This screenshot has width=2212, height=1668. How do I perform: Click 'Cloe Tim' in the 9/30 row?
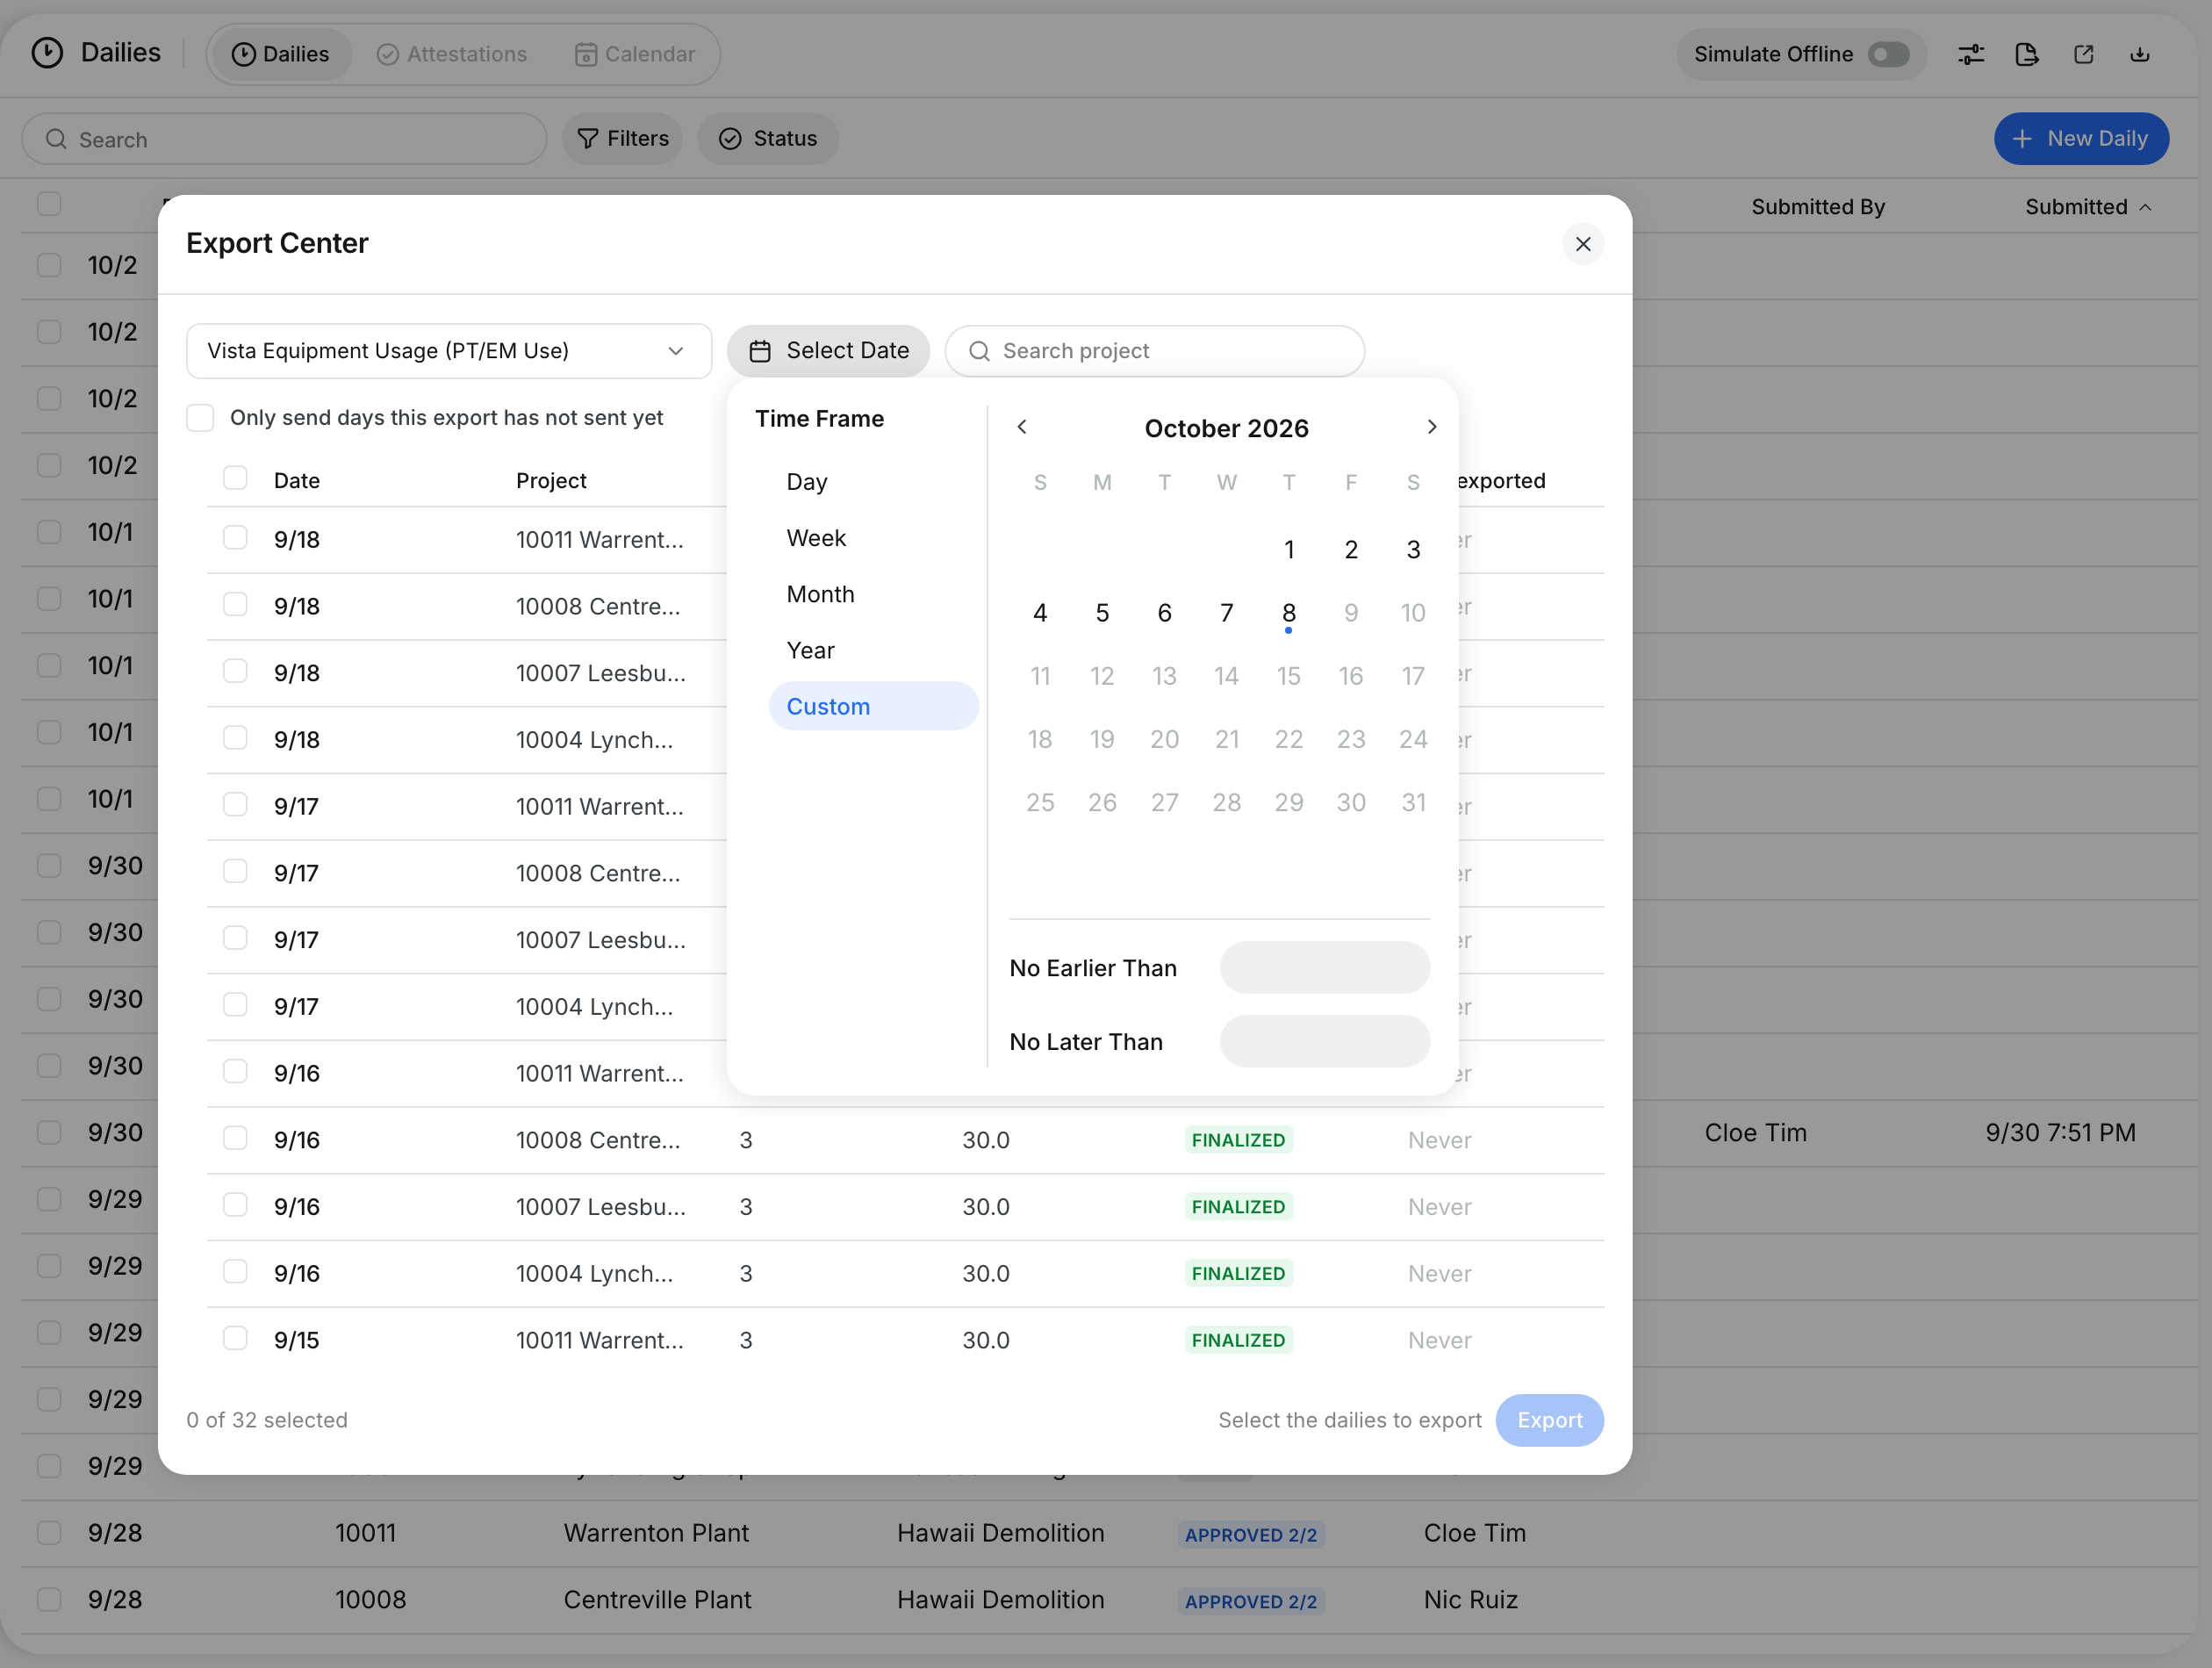coord(1755,1133)
